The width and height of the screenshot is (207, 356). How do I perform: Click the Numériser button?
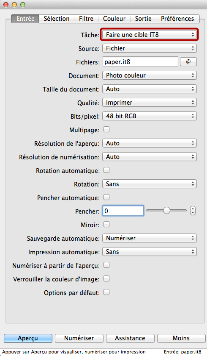pyautogui.click(x=79, y=338)
